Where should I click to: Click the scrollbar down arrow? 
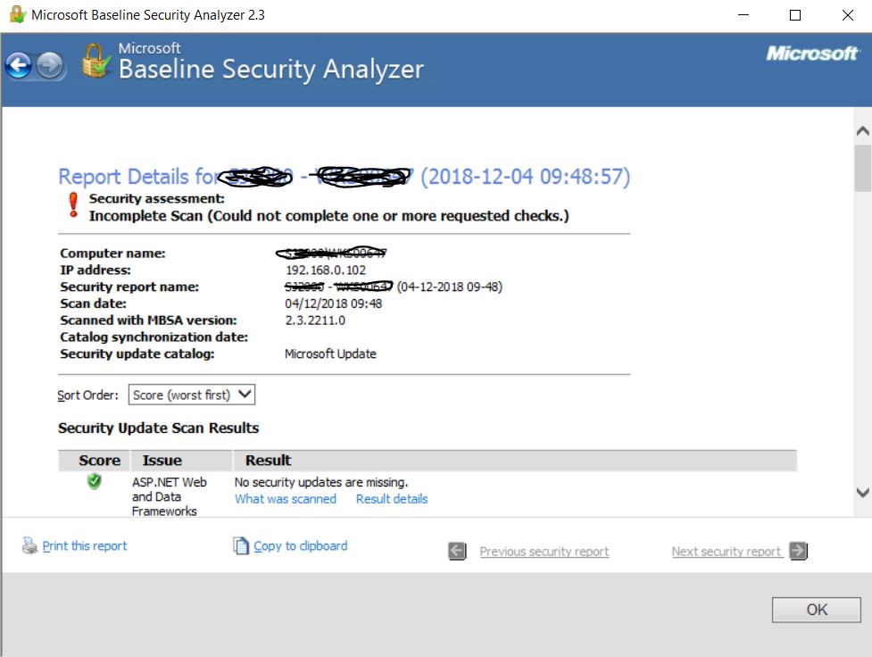coord(862,493)
